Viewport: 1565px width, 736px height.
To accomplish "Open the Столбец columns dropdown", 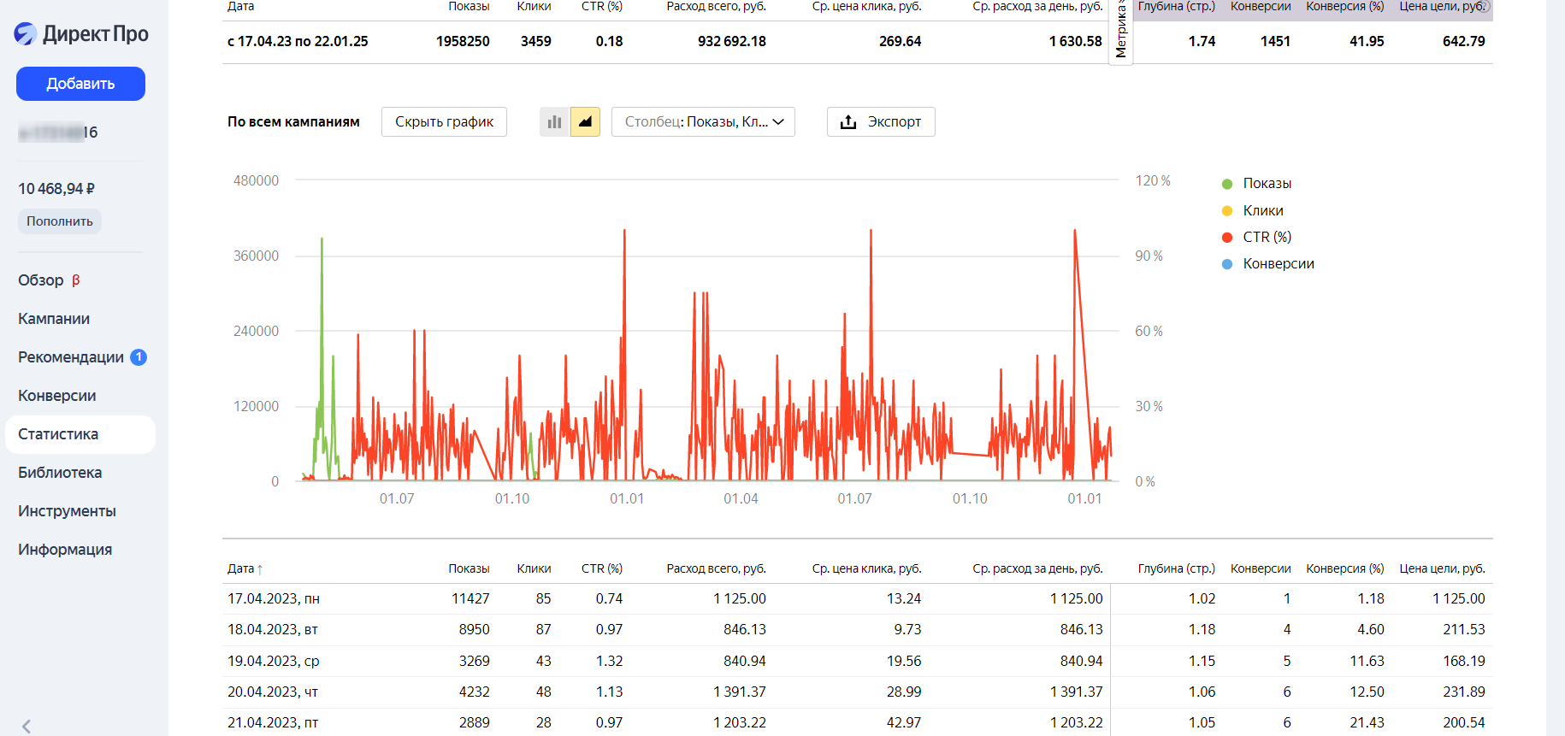I will (x=703, y=122).
